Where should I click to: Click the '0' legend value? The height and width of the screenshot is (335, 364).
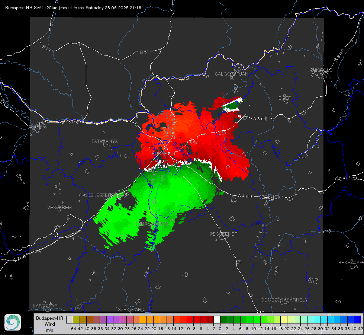point(220,329)
